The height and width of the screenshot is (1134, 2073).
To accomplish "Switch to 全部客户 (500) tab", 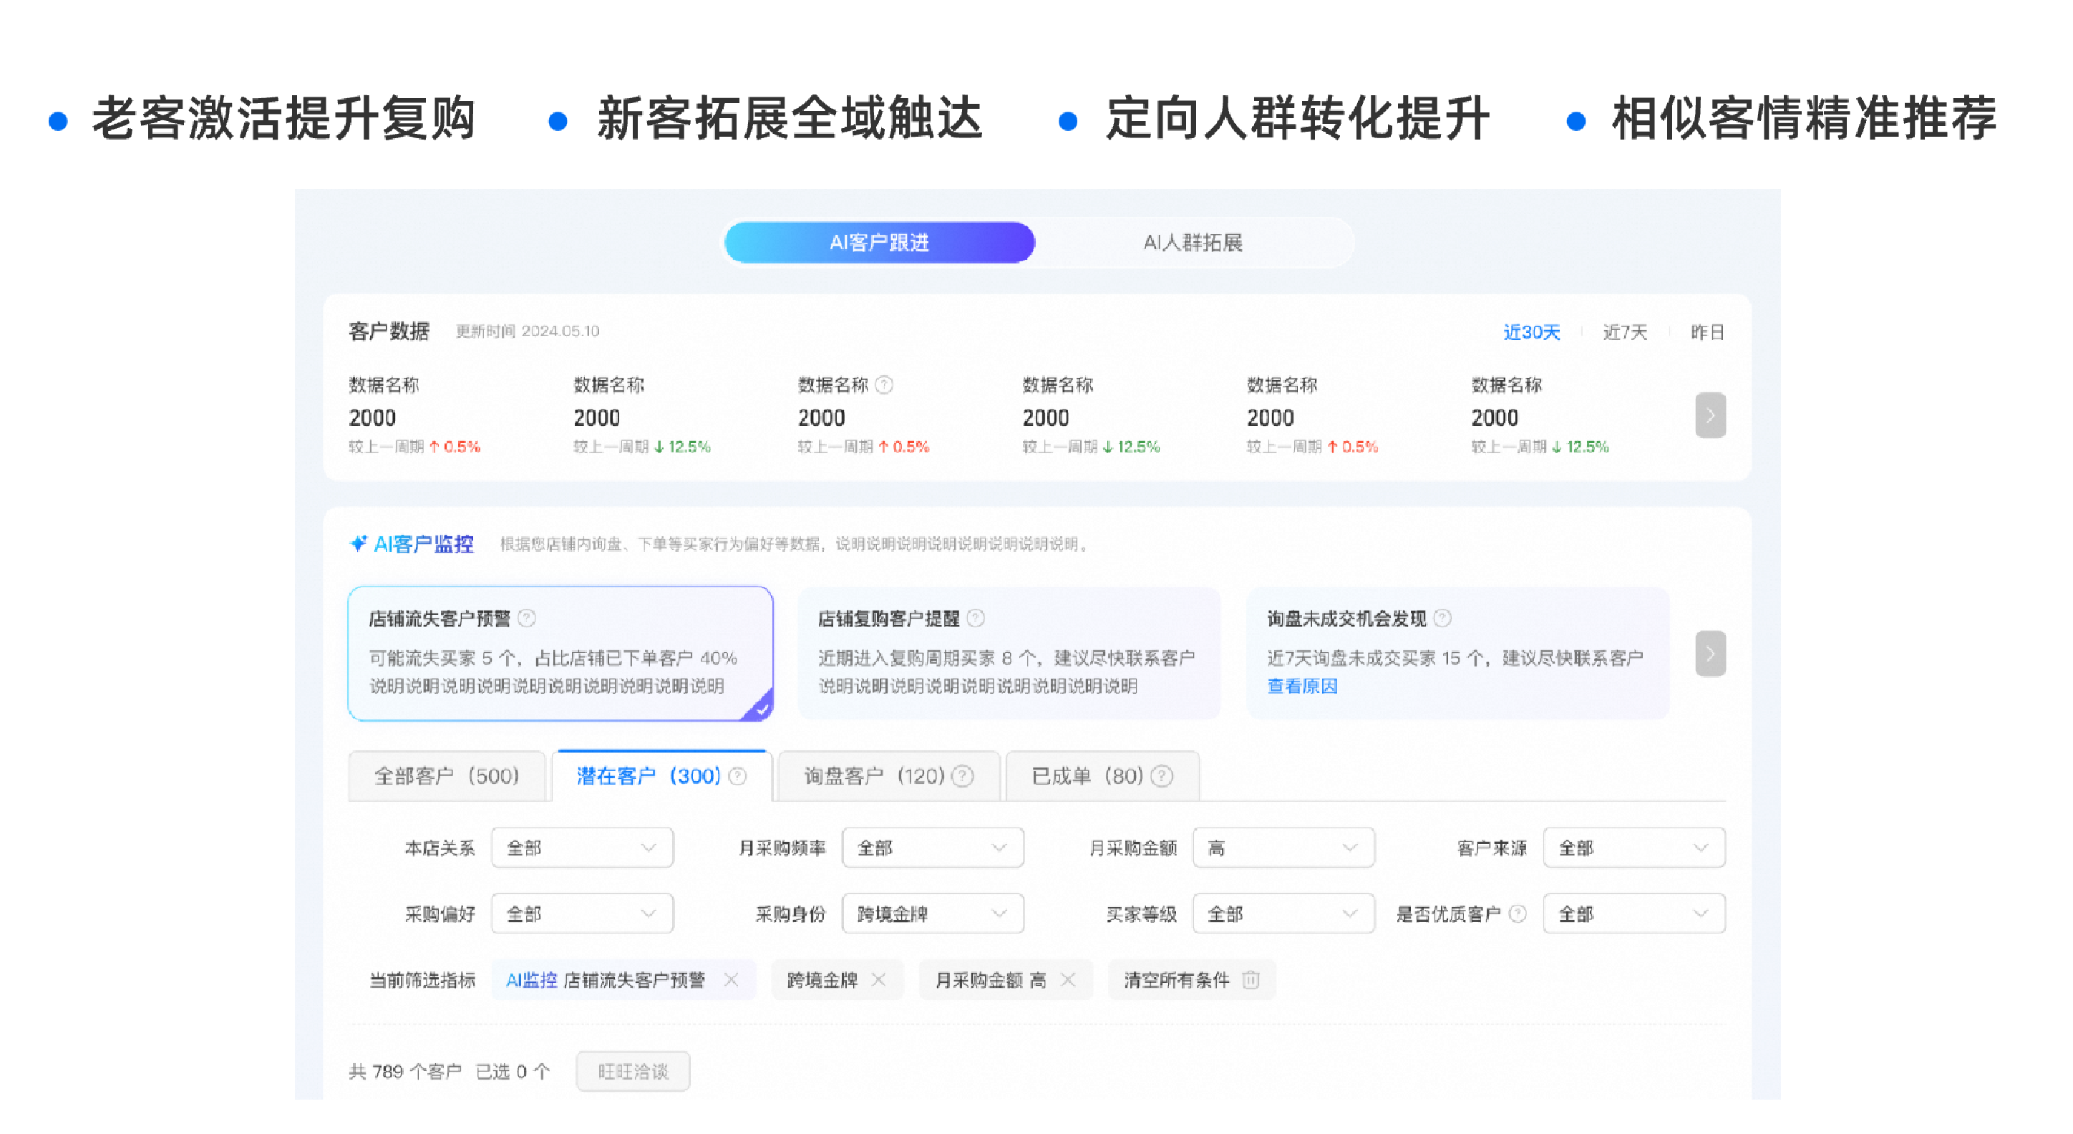I will (x=447, y=776).
